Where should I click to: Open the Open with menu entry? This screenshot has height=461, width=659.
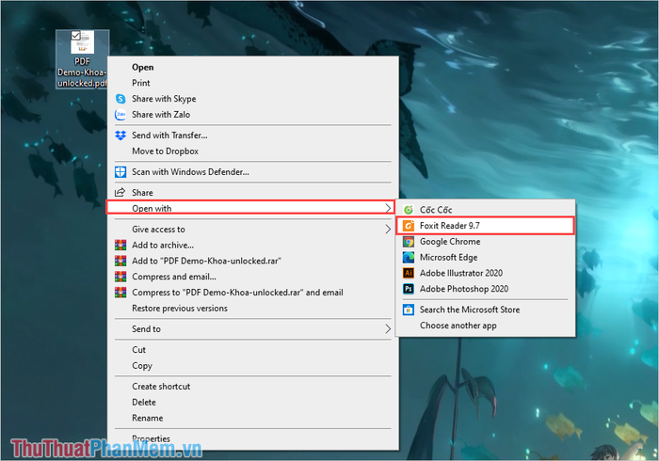tap(250, 208)
